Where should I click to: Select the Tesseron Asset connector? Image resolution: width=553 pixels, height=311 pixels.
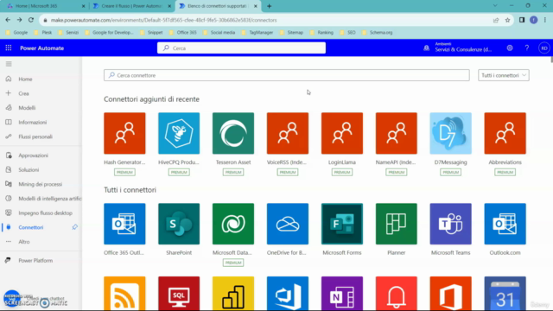[x=233, y=133]
